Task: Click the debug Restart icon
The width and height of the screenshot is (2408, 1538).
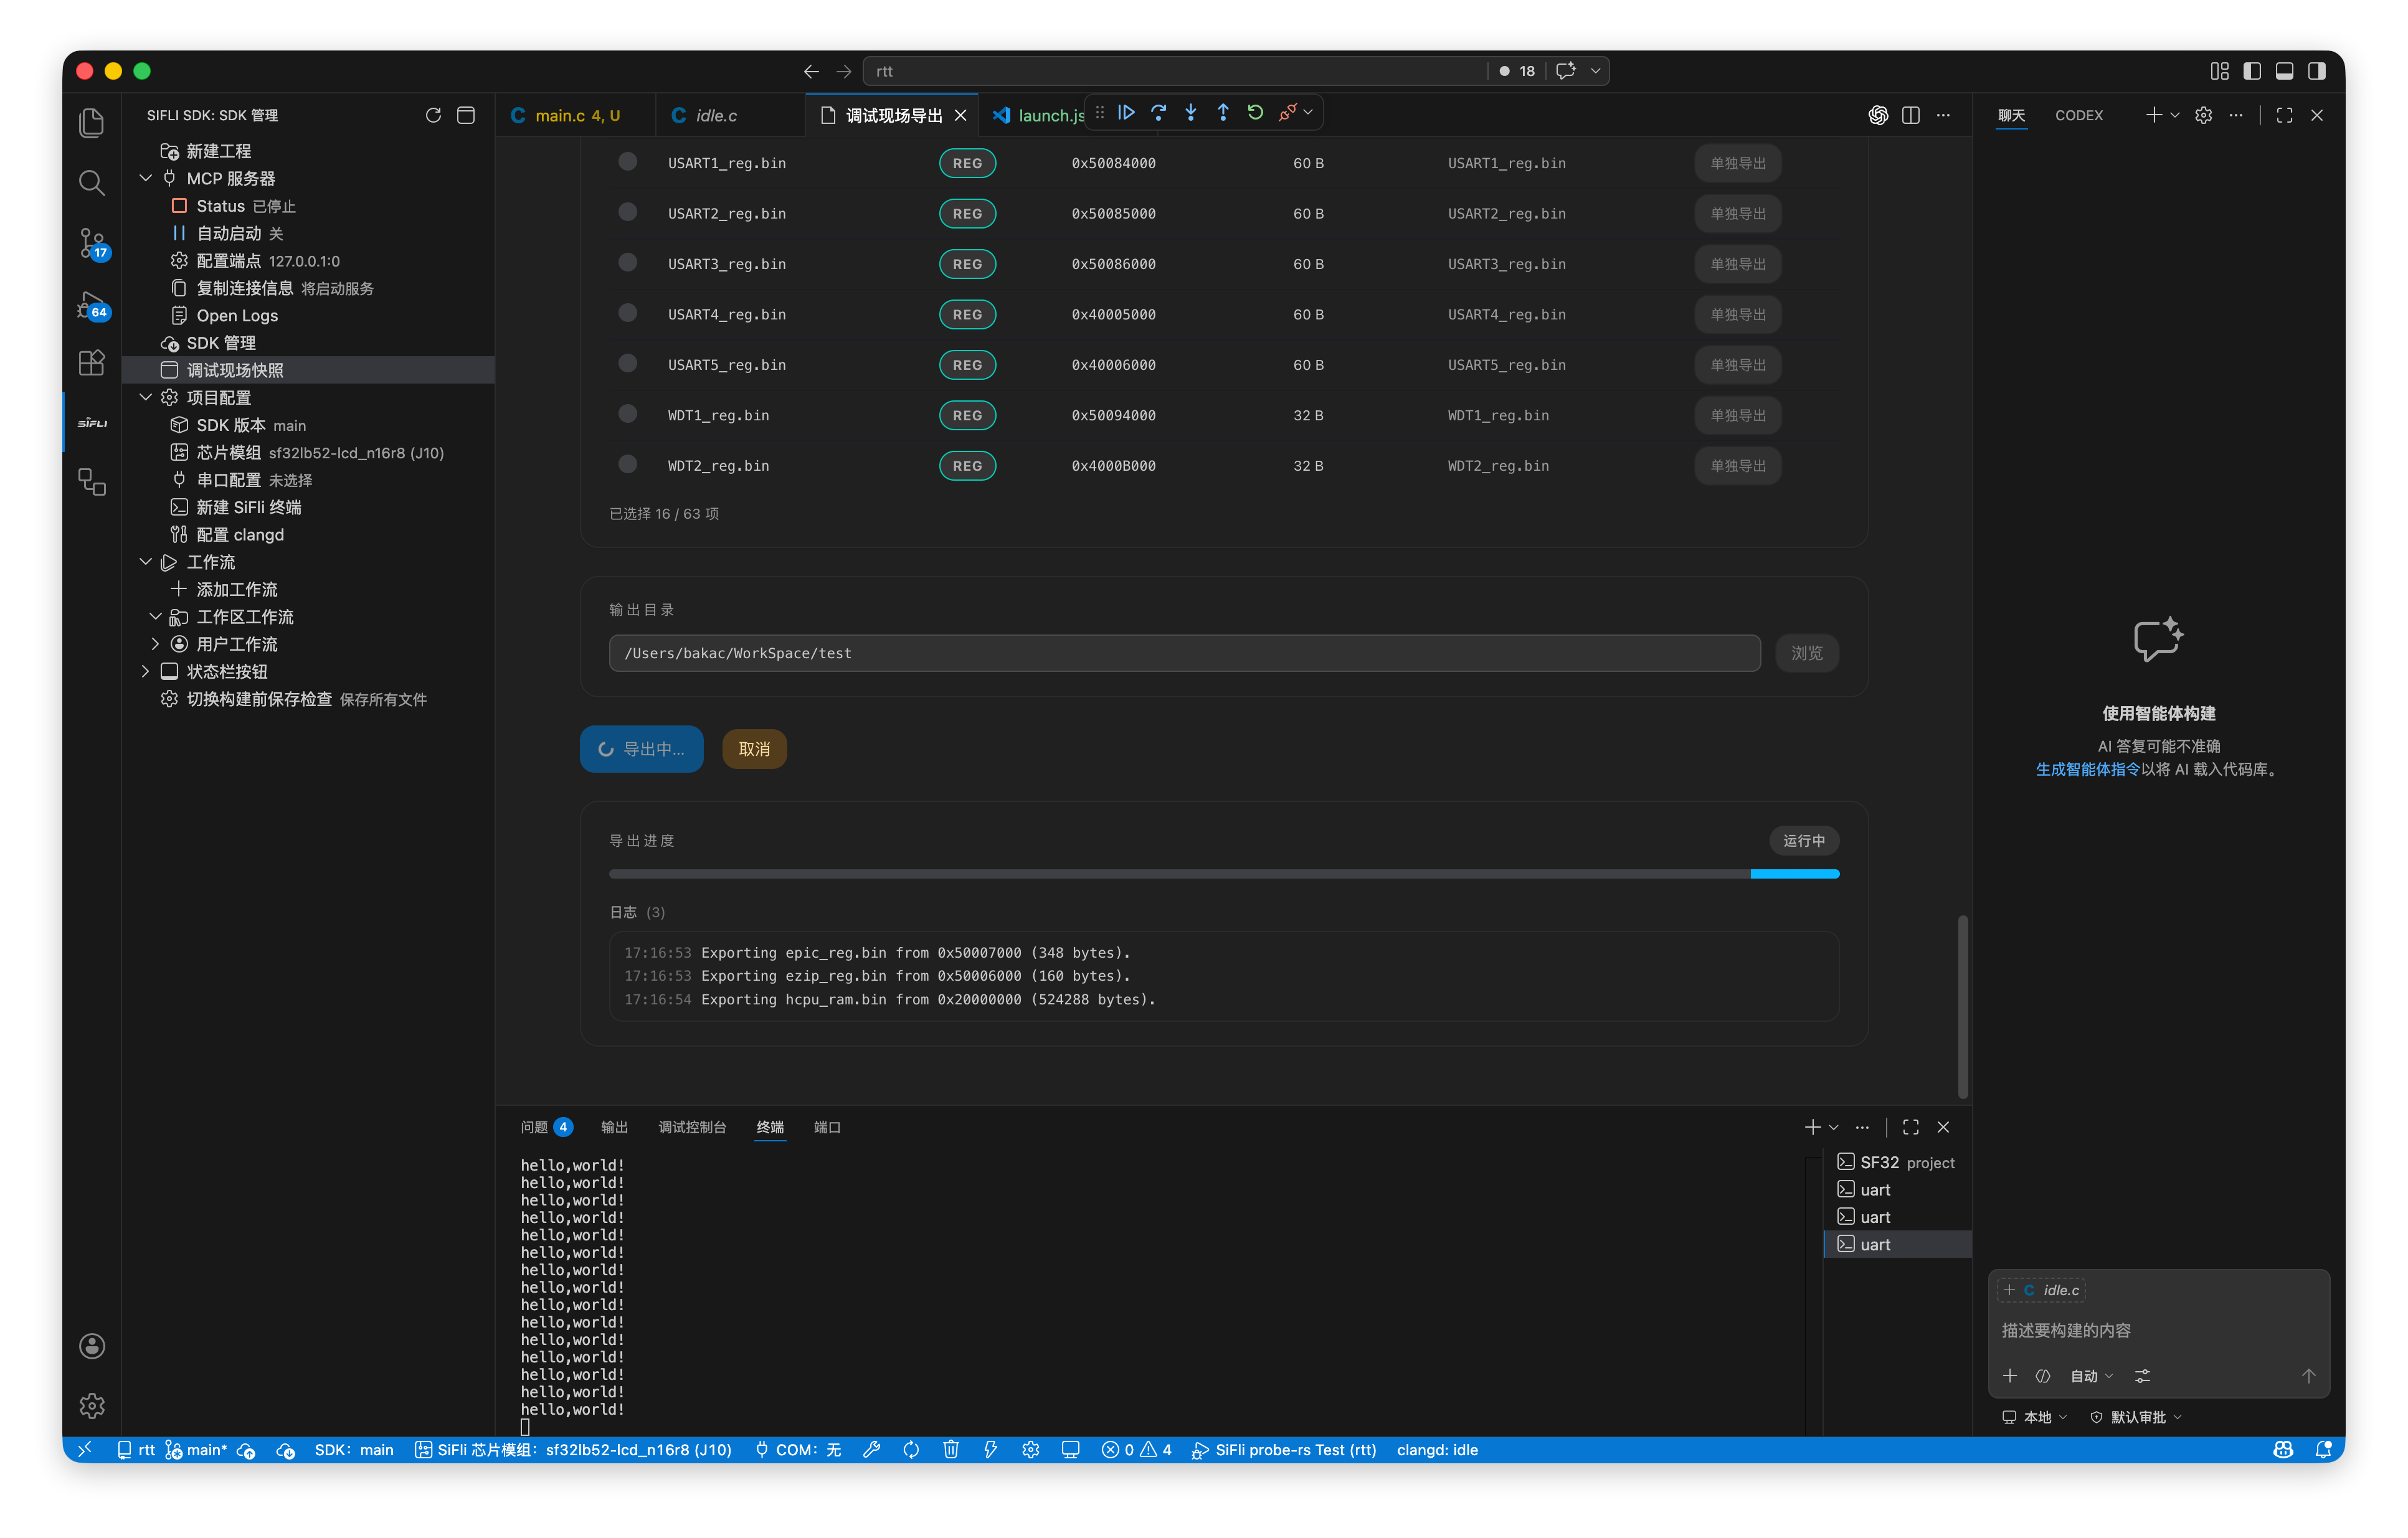Action: [x=1255, y=113]
